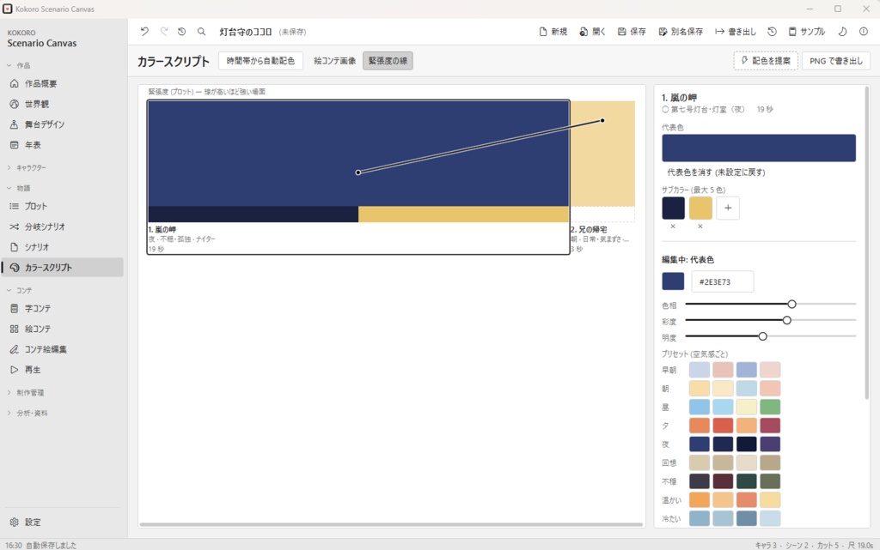Open プロット in sidebar
Image resolution: width=880 pixels, height=550 pixels.
[63, 206]
